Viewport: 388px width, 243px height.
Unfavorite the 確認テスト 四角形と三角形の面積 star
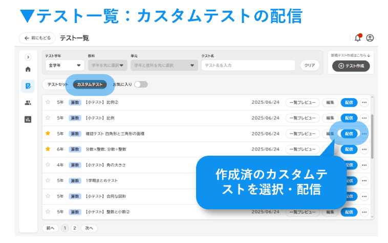pos(48,134)
